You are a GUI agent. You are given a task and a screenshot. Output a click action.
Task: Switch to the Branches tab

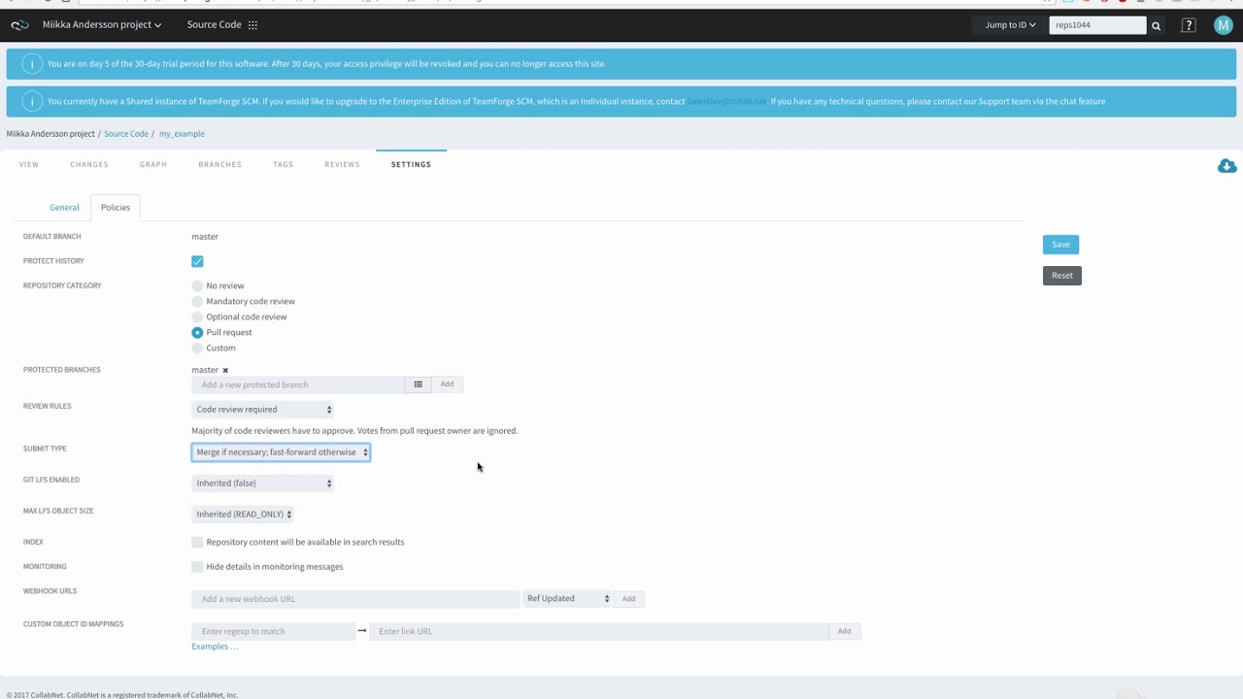[x=220, y=164]
